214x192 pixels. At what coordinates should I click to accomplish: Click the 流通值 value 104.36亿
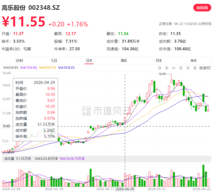point(130,49)
